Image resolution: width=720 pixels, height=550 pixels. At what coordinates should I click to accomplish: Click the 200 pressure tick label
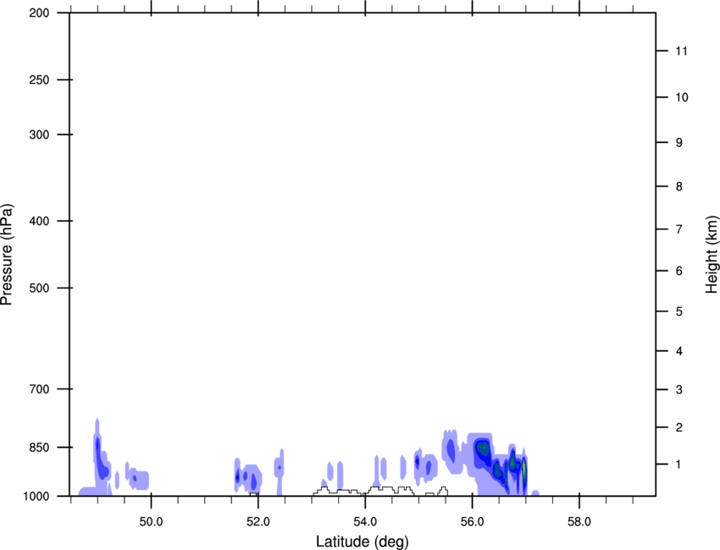click(39, 13)
